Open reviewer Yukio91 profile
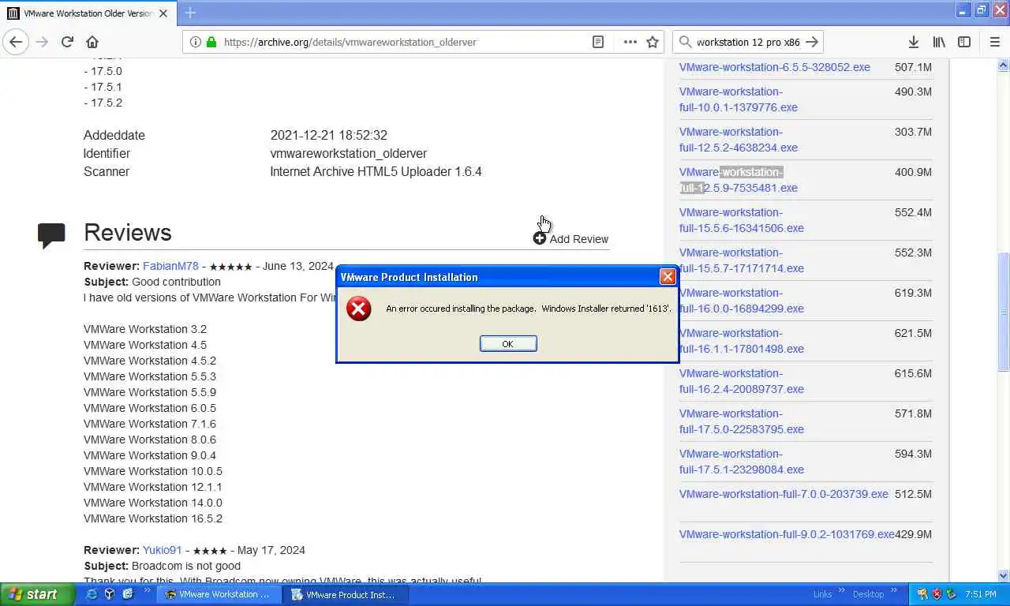 point(162,550)
